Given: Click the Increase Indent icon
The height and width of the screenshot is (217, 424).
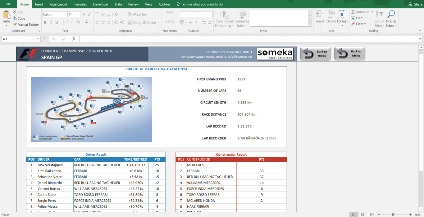Looking at the screenshot, I should 122,22.
